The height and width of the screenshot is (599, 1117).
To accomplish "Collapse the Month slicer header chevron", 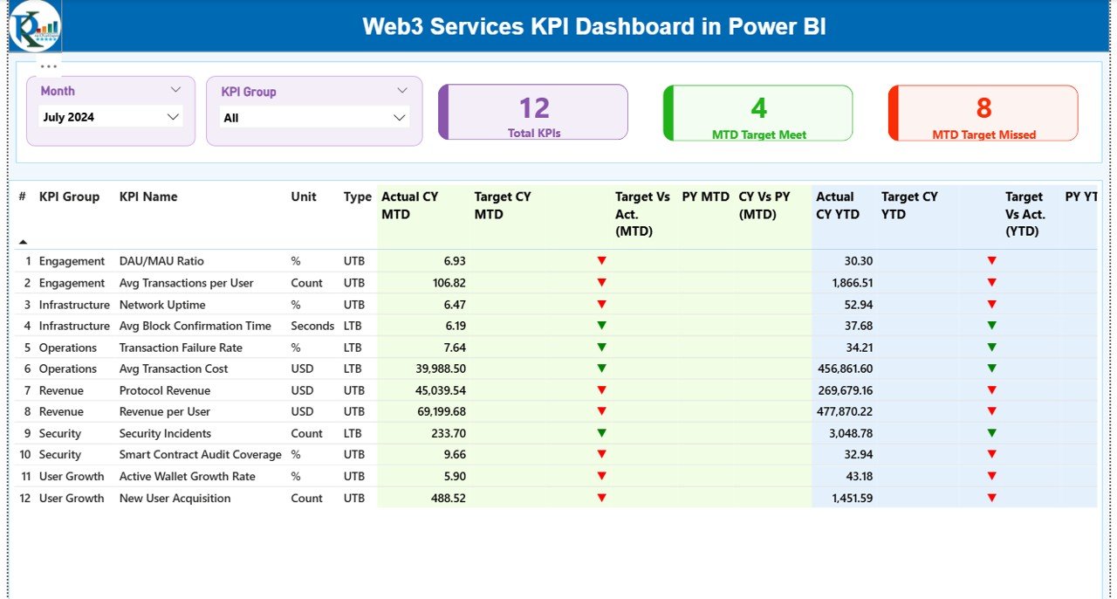I will 175,89.
